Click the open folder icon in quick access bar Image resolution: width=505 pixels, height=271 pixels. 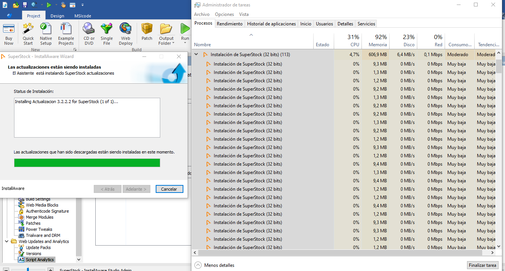[16, 5]
